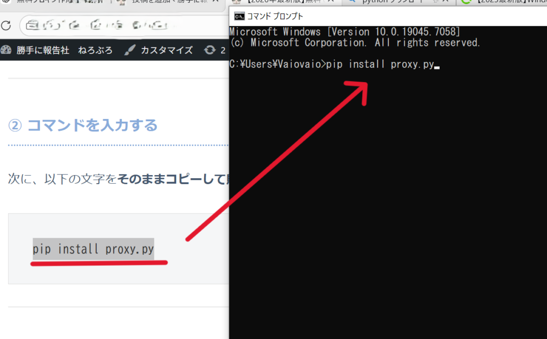
Task: Click the Command Prompt title bar icon
Action: tap(240, 16)
